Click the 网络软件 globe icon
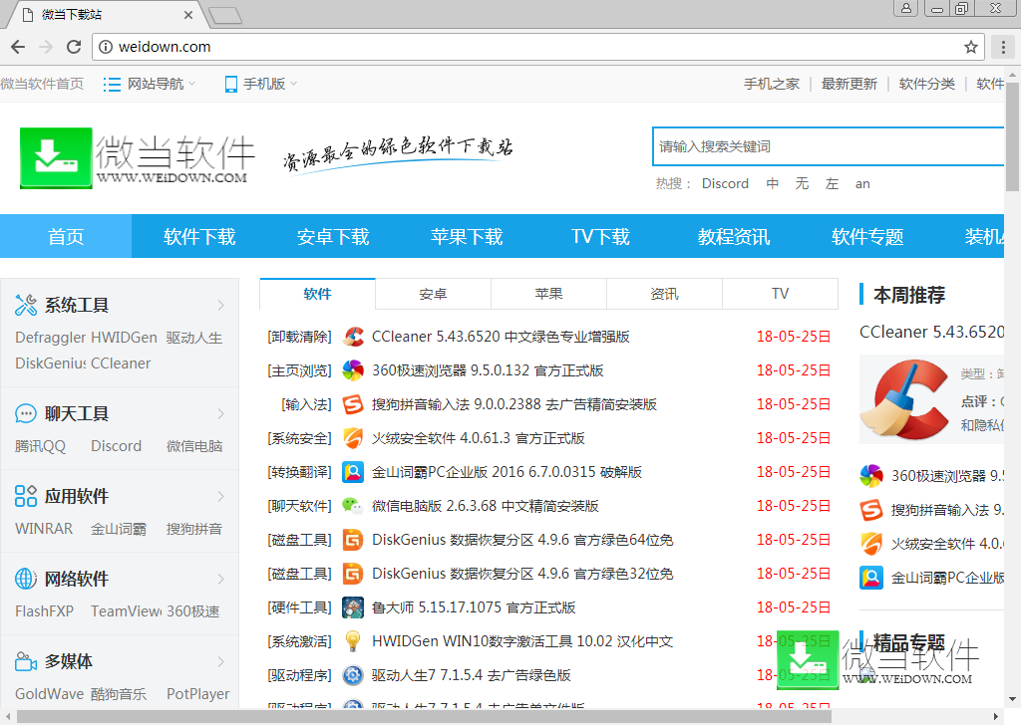Image resolution: width=1021 pixels, height=725 pixels. 26,578
